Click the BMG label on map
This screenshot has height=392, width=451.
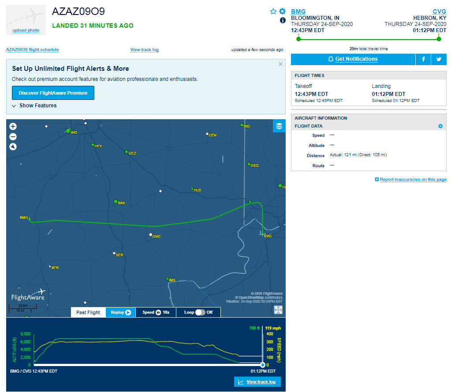(x=23, y=217)
